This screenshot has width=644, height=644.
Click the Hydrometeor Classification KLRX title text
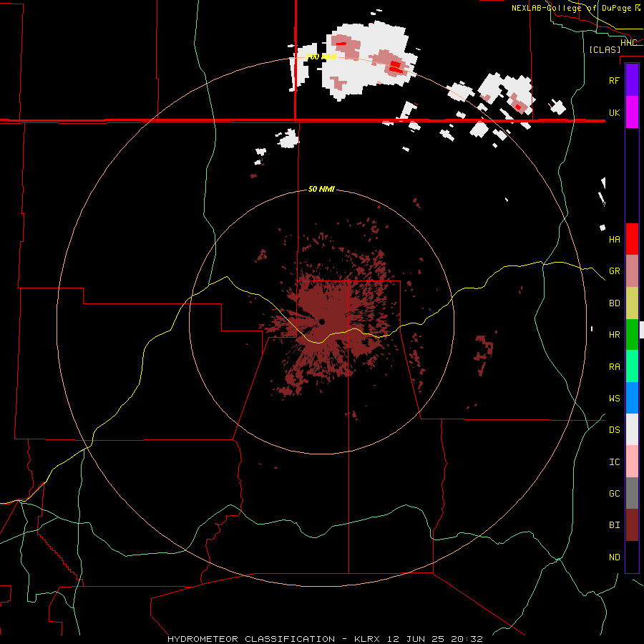point(325,639)
